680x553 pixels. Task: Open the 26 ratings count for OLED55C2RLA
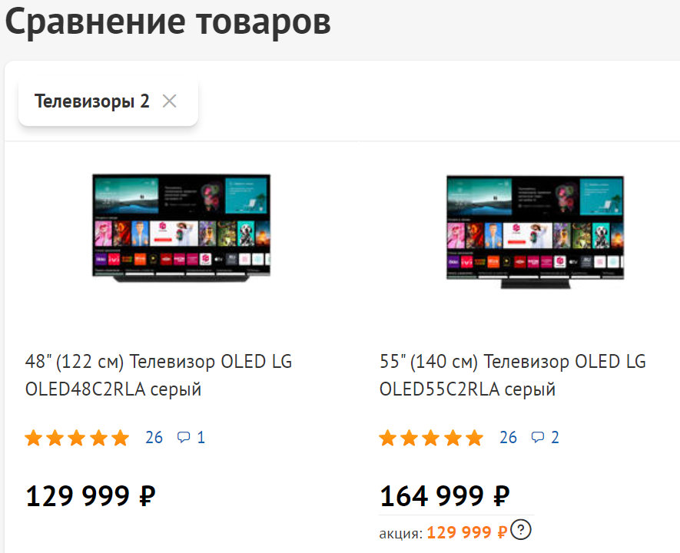(509, 438)
